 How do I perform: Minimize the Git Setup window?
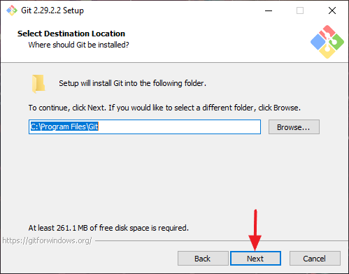[x=269, y=10]
